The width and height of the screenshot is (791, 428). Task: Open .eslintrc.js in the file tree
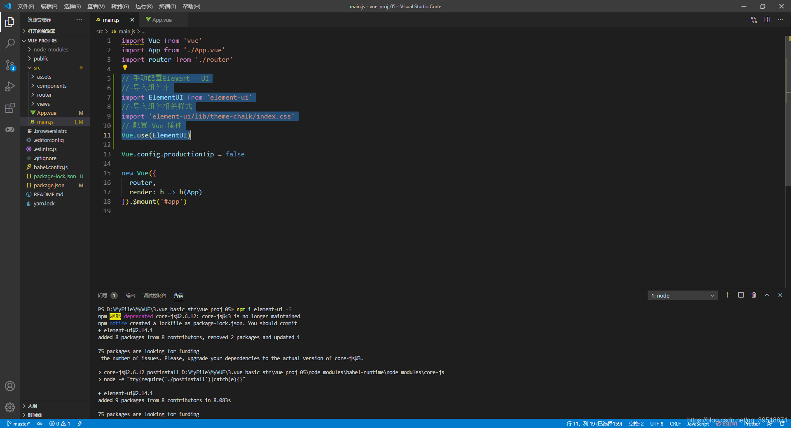coord(55,149)
